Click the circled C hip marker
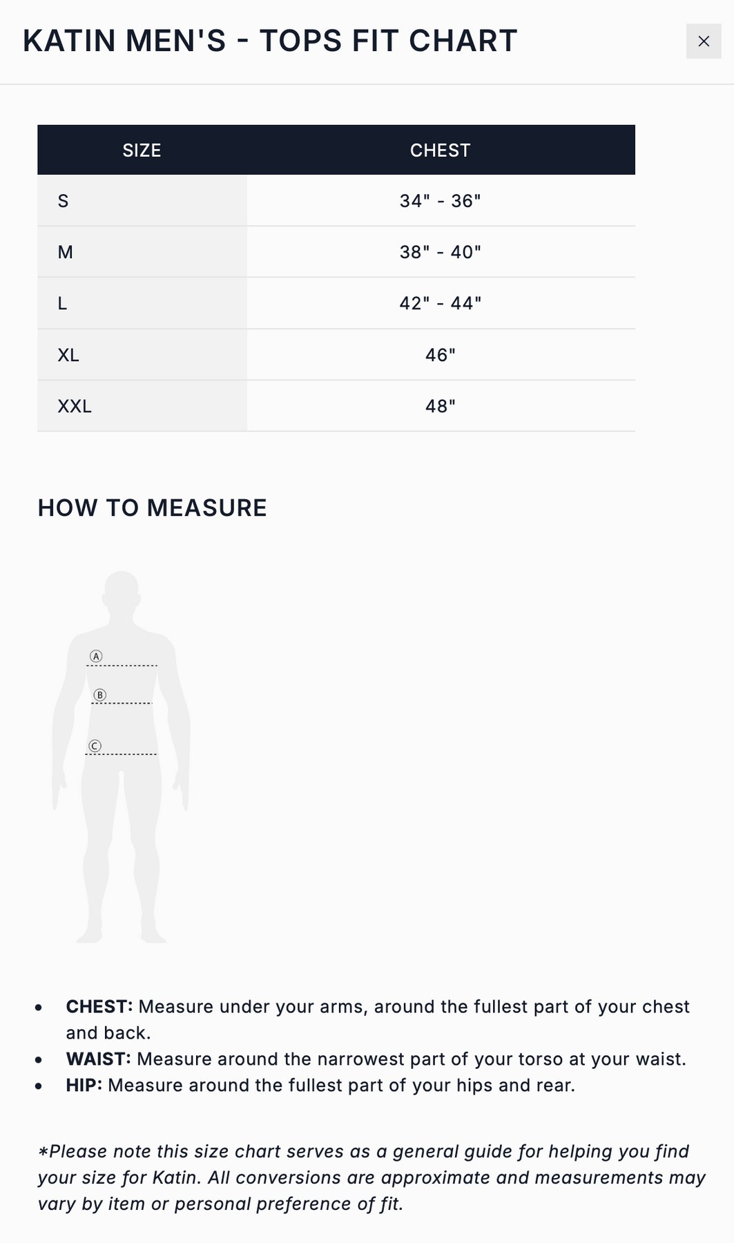 (95, 746)
